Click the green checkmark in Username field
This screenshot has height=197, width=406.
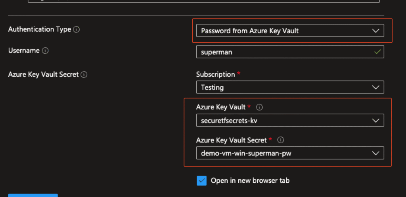pyautogui.click(x=377, y=51)
